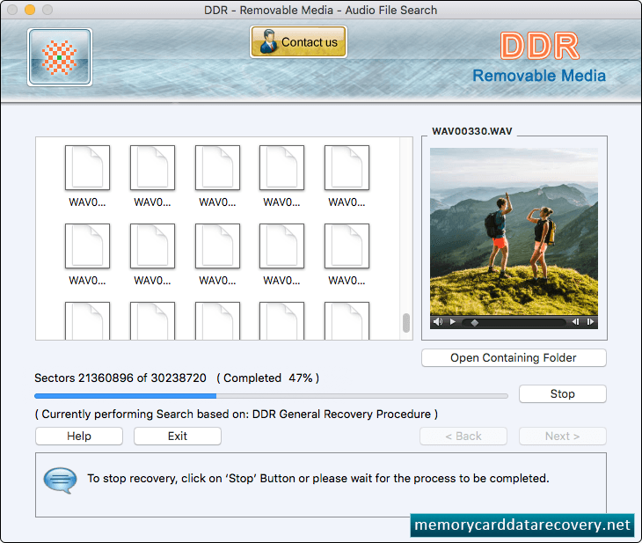Click the disabled Back button
This screenshot has height=543, width=642.
click(x=463, y=436)
